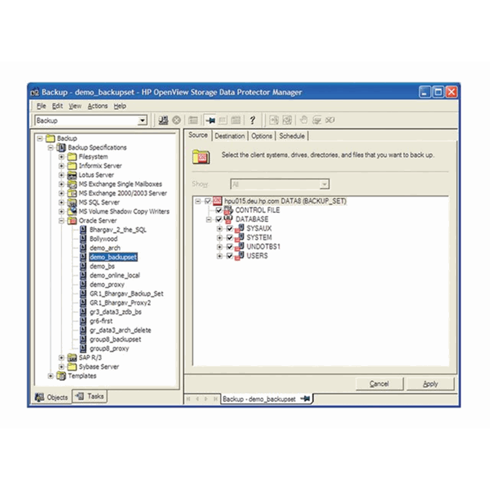Select the group8_backupset specification
490x490 pixels.
[115, 339]
